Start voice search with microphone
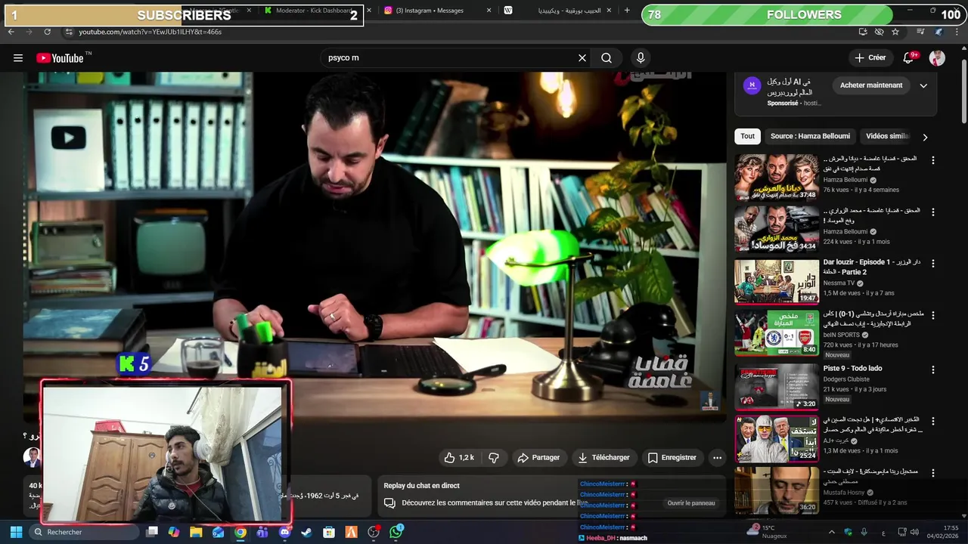 pyautogui.click(x=641, y=58)
